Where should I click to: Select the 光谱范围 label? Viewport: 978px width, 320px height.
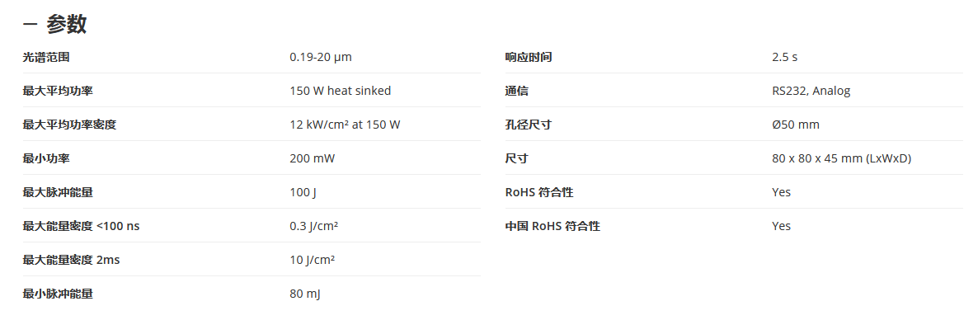46,58
